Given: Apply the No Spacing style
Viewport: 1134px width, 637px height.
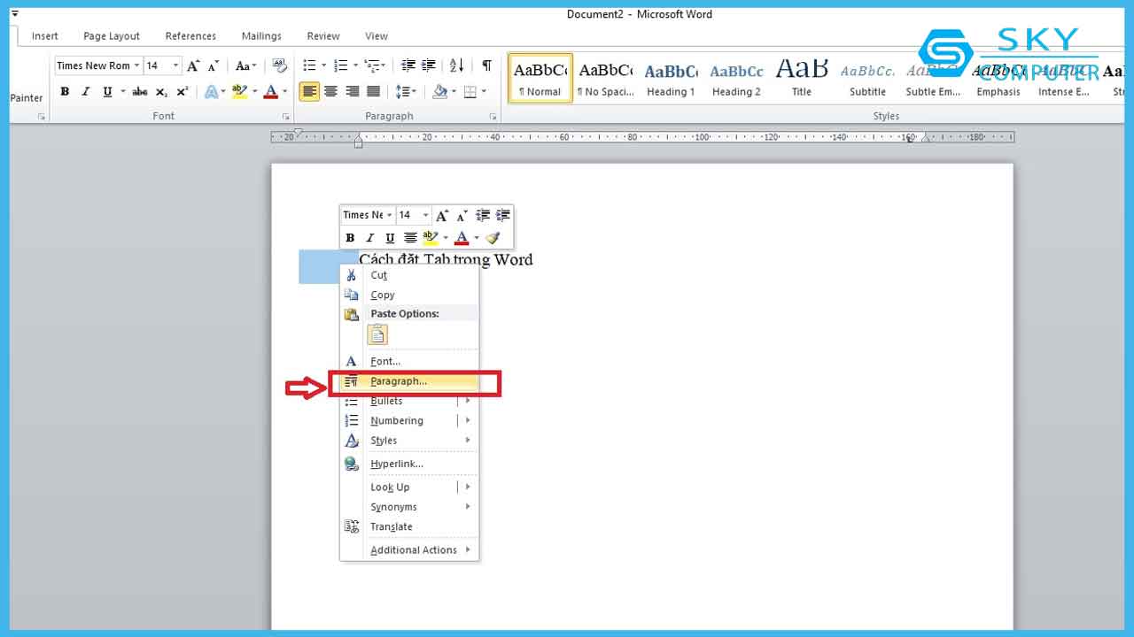Looking at the screenshot, I should [x=605, y=79].
